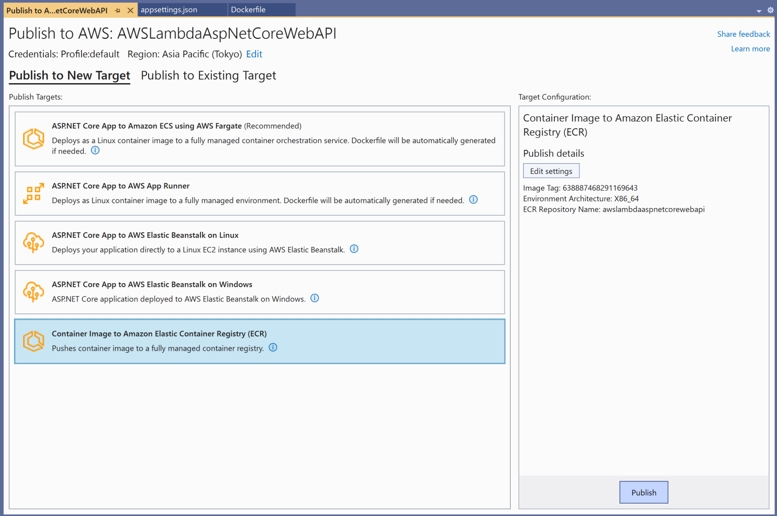The width and height of the screenshot is (777, 516).
Task: Switch to the appsettings.json tab
Action: tap(183, 10)
